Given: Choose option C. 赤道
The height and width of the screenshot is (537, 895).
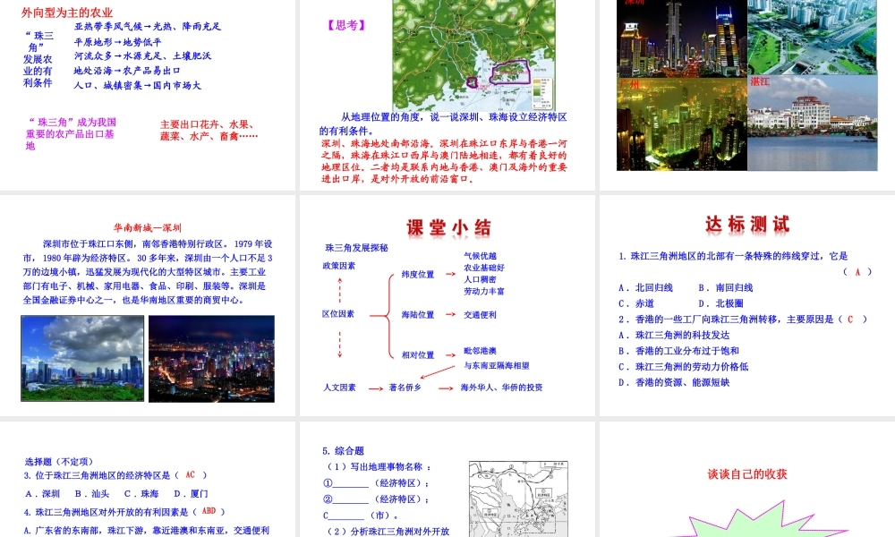Looking at the screenshot, I should tap(636, 303).
